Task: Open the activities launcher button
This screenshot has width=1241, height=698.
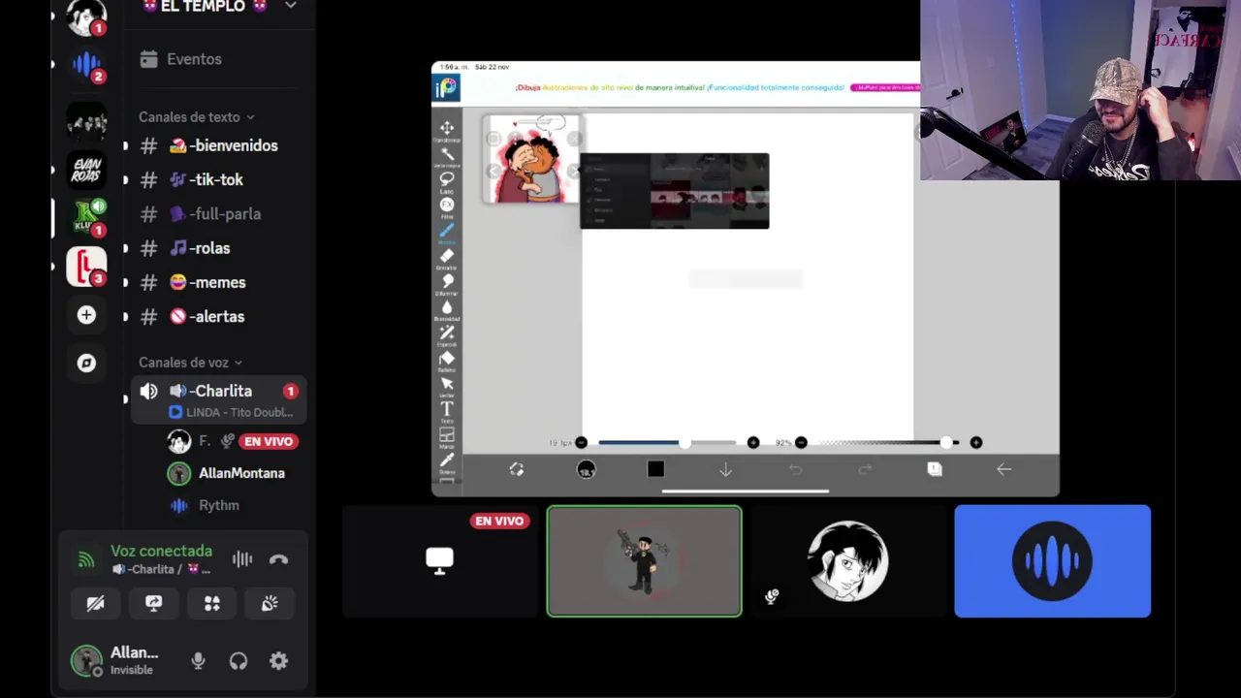Action: pos(211,603)
